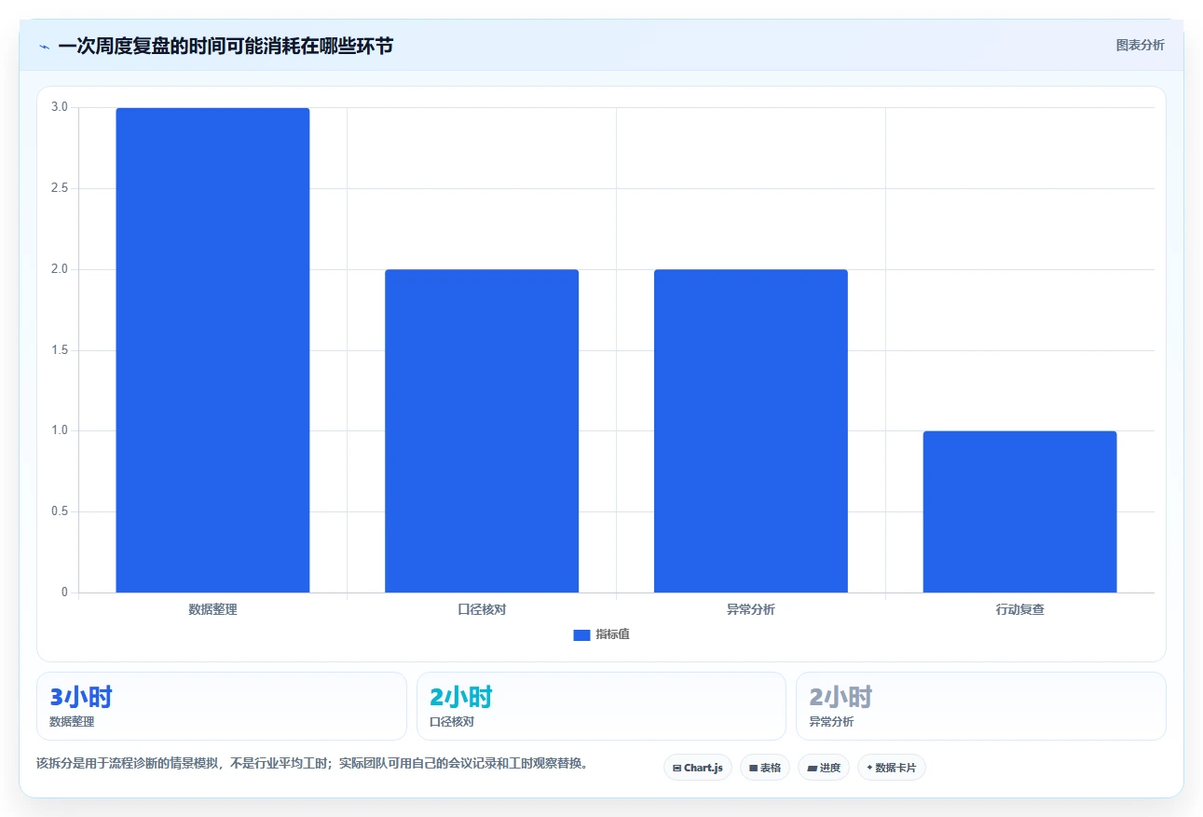Select the Chart.js tag chip

pos(698,768)
